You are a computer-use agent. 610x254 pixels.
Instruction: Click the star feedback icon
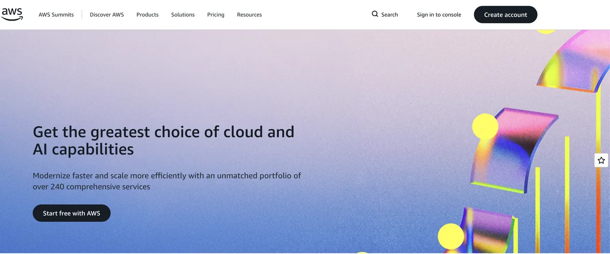[x=601, y=160]
